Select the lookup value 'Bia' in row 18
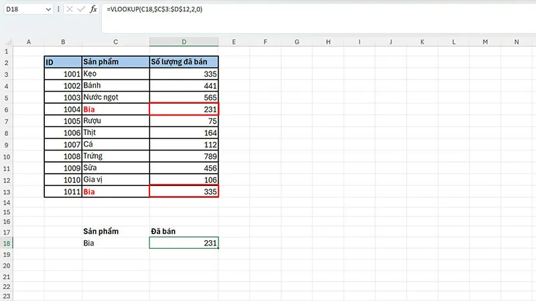Image resolution: width=536 pixels, height=301 pixels. (x=115, y=243)
